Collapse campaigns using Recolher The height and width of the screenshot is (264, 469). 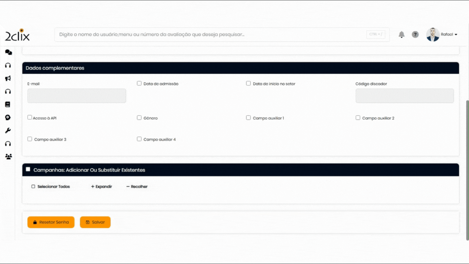click(137, 187)
